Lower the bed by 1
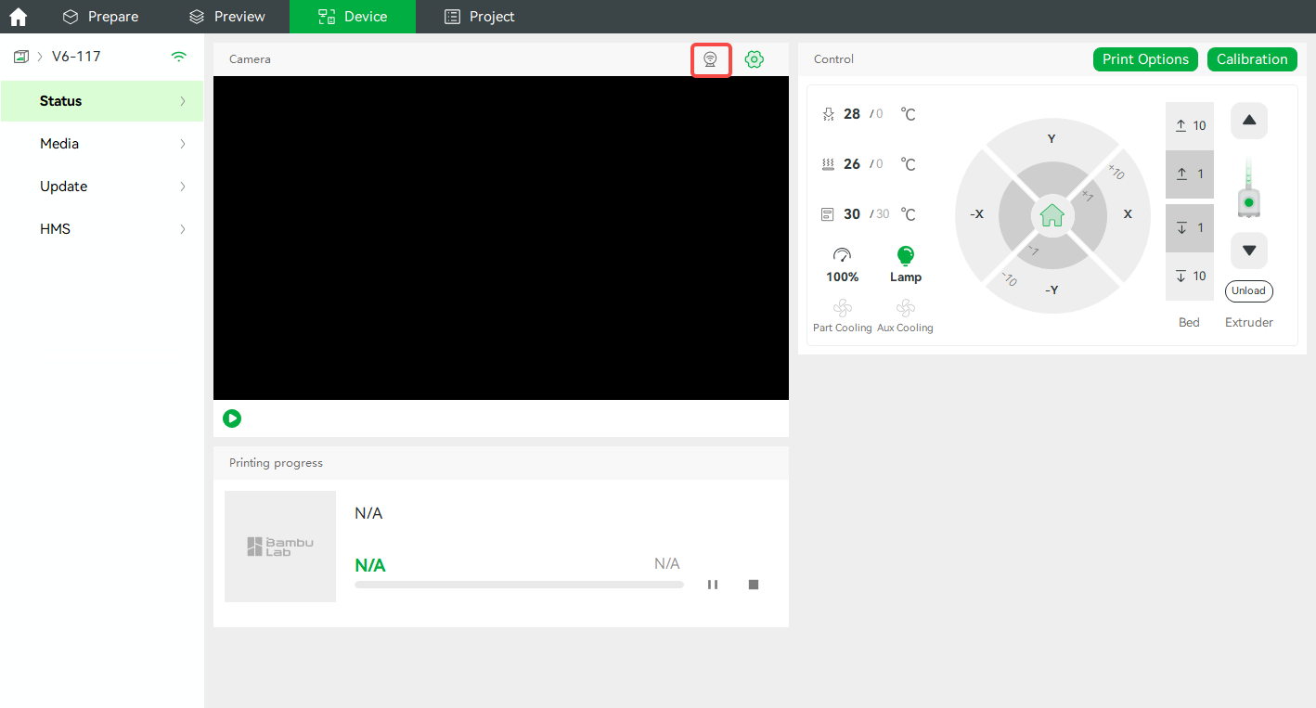 (1190, 228)
